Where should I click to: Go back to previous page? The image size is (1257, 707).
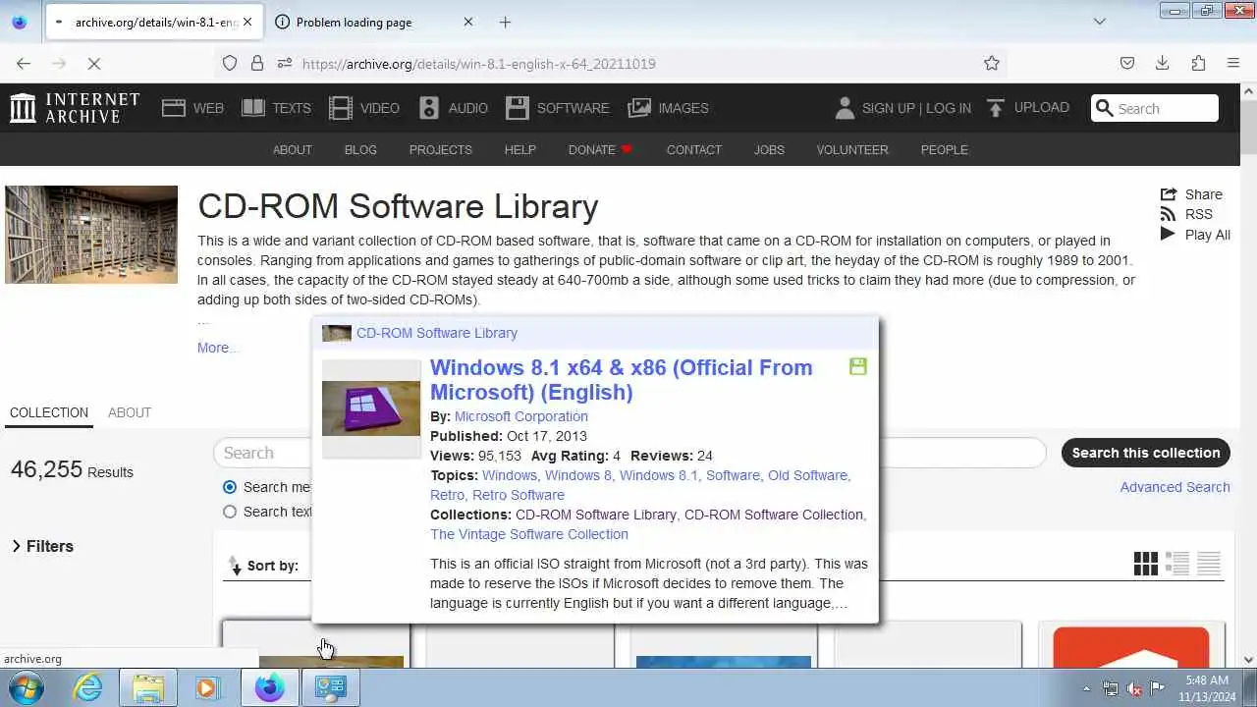(x=24, y=64)
